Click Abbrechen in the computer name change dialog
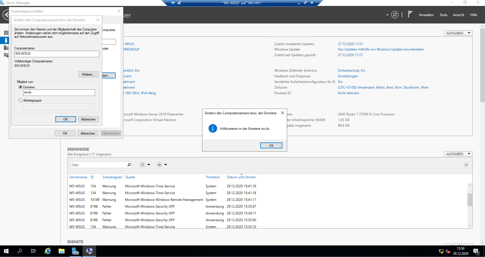Viewport: 485px width, 257px height. [x=88, y=119]
